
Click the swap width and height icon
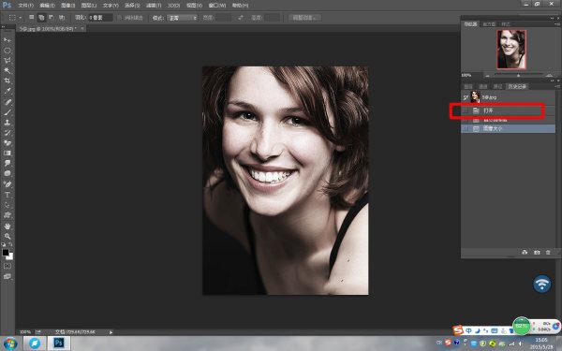click(241, 17)
